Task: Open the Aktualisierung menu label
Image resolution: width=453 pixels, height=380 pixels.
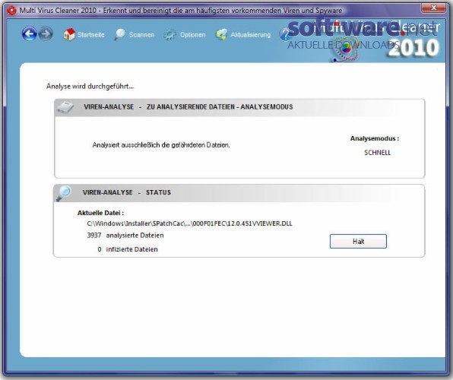Action: pyautogui.click(x=251, y=35)
